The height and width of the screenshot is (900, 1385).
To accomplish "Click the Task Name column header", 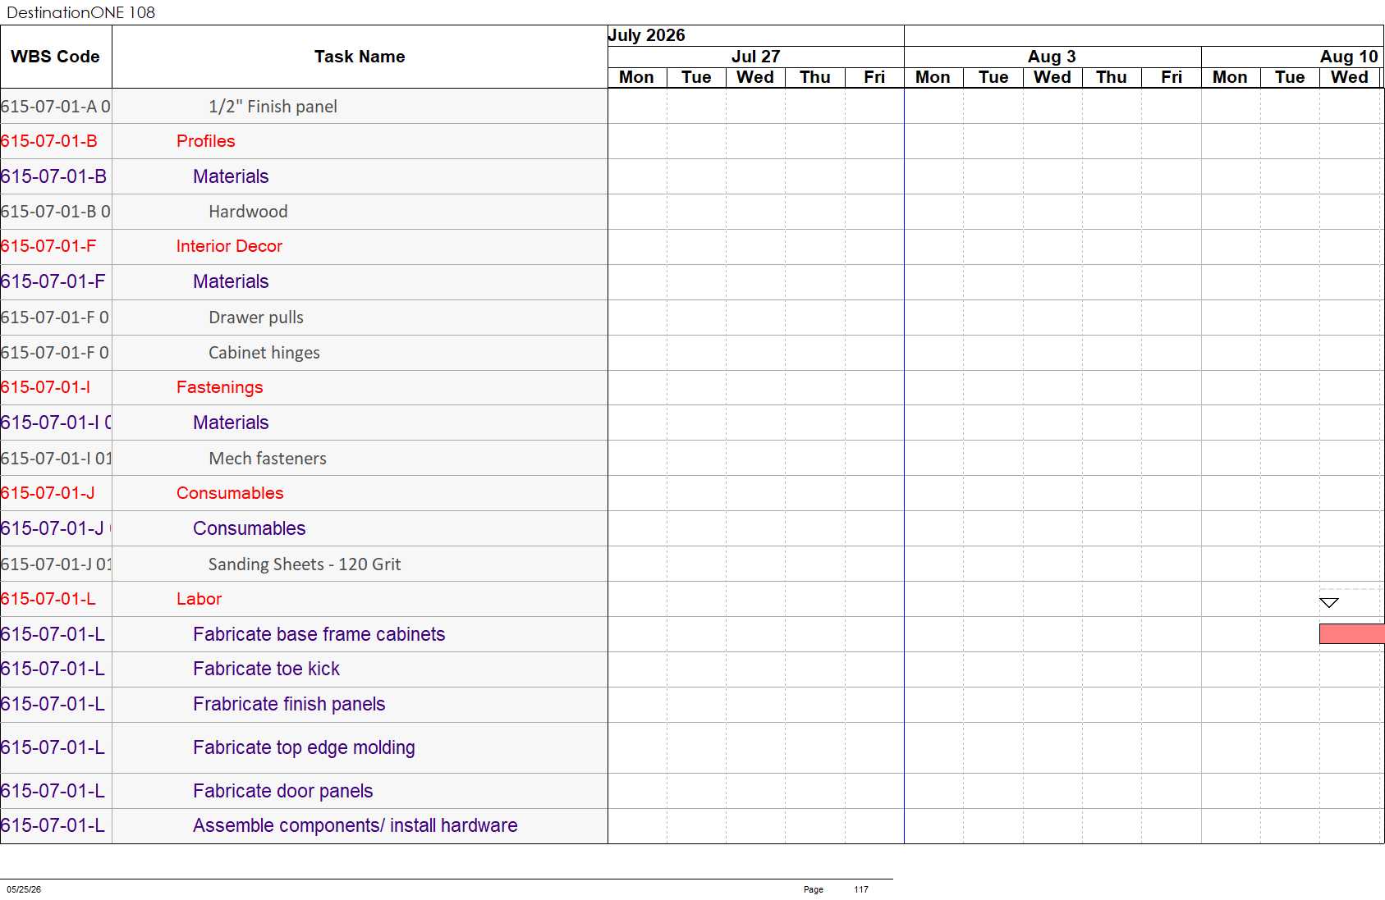I will tap(360, 57).
